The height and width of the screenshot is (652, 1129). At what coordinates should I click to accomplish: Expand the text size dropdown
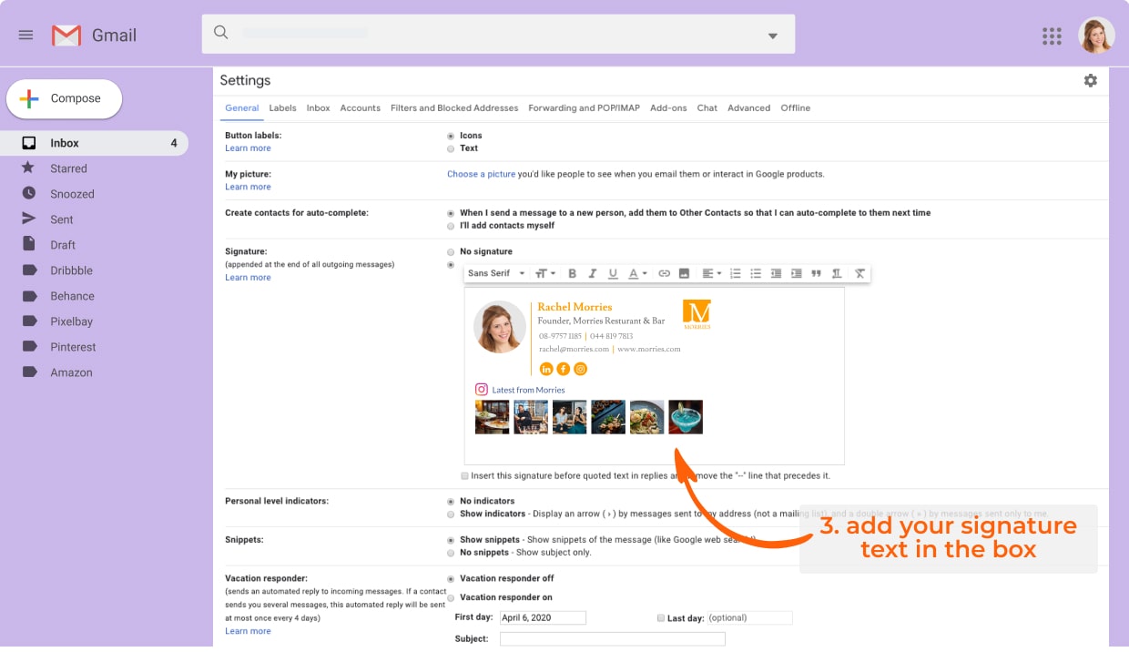[545, 273]
